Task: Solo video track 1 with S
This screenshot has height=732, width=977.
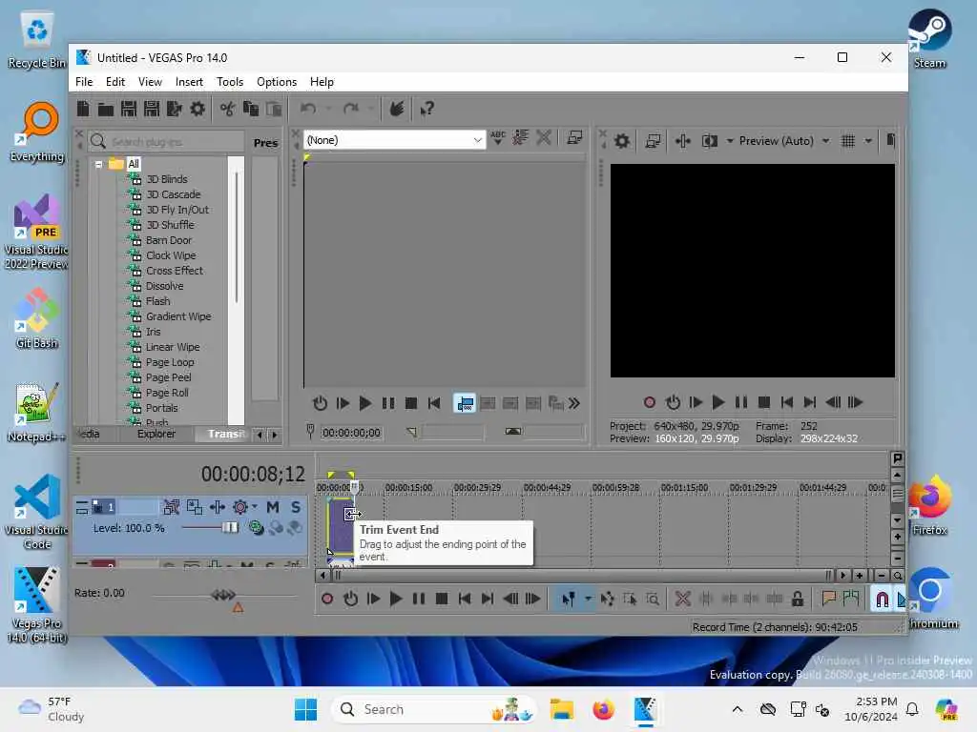Action: coord(296,507)
